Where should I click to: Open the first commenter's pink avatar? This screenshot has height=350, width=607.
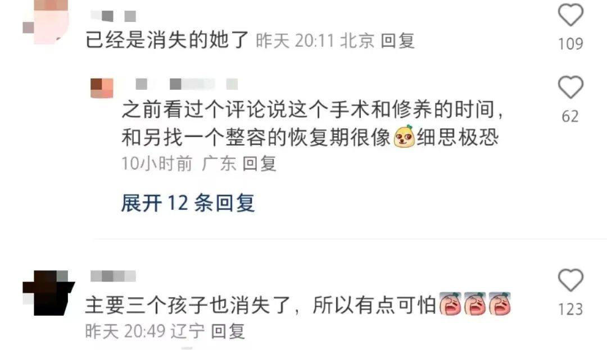(46, 21)
